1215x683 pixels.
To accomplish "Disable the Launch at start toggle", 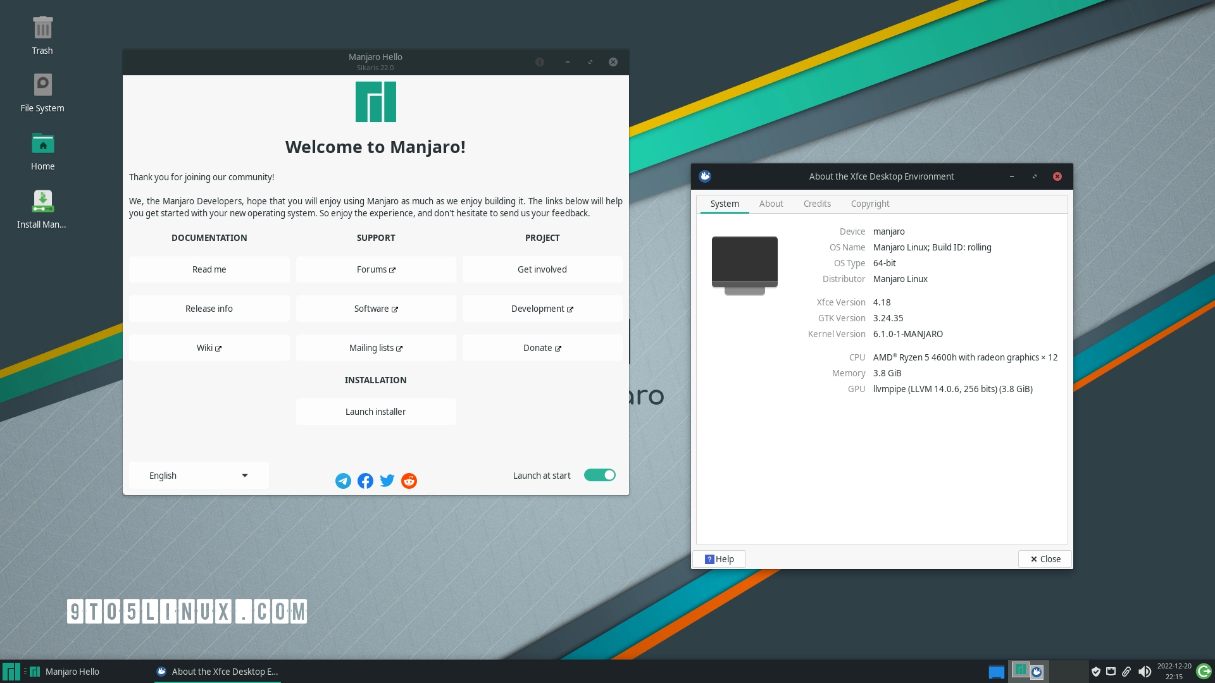I will click(599, 475).
